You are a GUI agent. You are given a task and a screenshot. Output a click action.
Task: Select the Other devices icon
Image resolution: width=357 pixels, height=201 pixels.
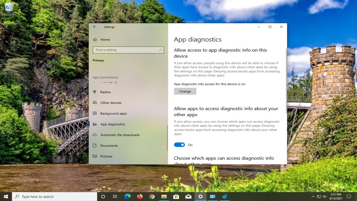95,103
